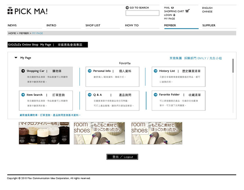Click the arrow icon beside Item Search
244x190 pixels.
click(23, 95)
